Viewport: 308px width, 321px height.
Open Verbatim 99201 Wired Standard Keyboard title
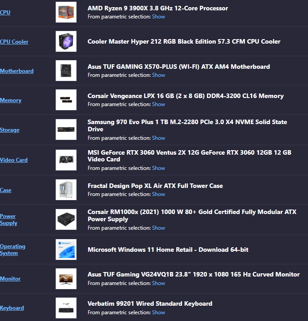pos(150,304)
